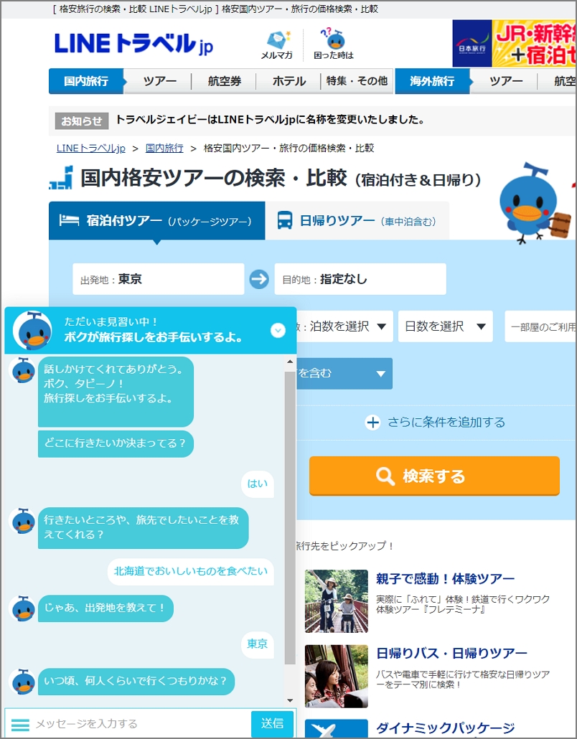Image resolution: width=577 pixels, height=739 pixels.
Task: Click the どこに行きたいか決まってる？ chat message
Action: (116, 443)
